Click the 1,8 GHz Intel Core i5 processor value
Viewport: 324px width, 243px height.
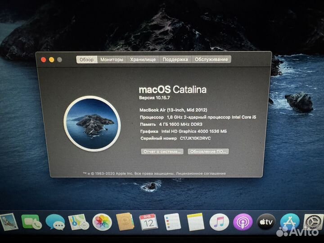coord(211,117)
